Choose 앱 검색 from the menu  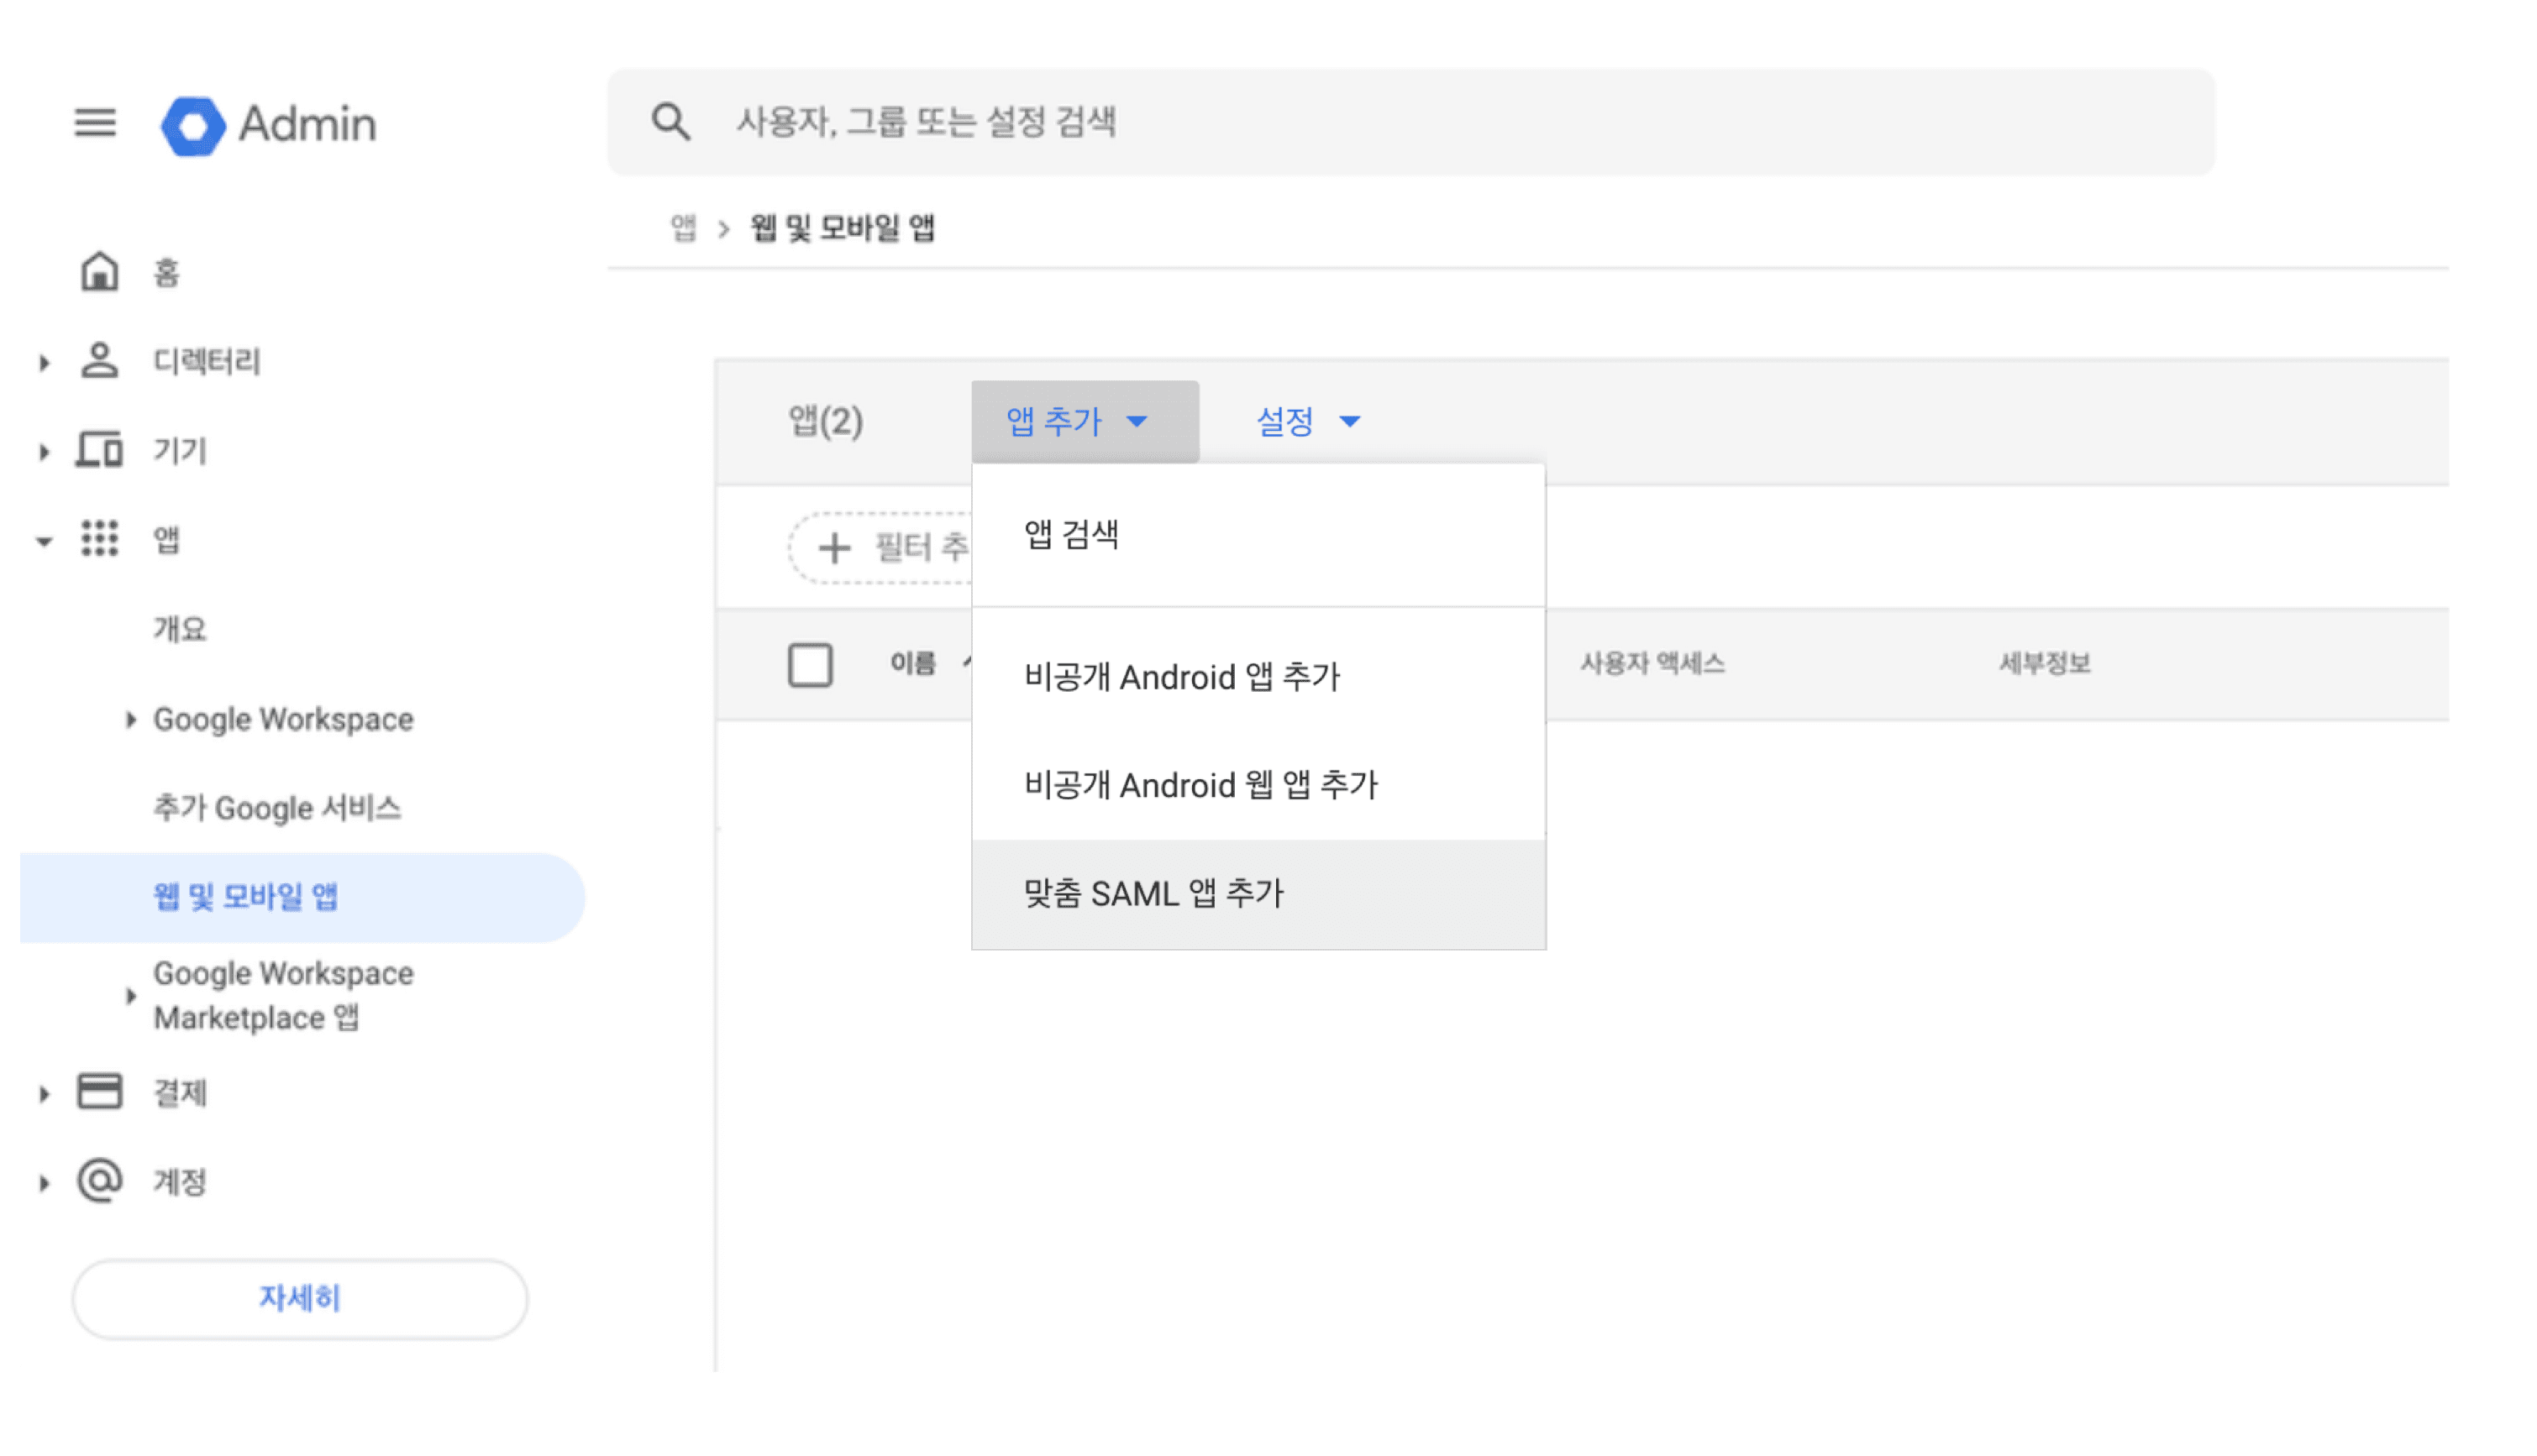1070,534
